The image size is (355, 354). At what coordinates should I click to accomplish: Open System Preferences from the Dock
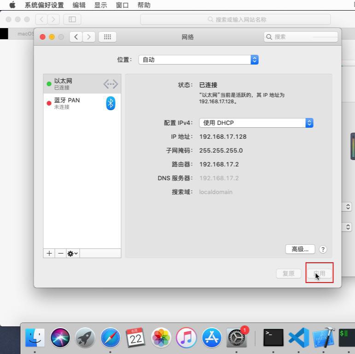click(237, 338)
